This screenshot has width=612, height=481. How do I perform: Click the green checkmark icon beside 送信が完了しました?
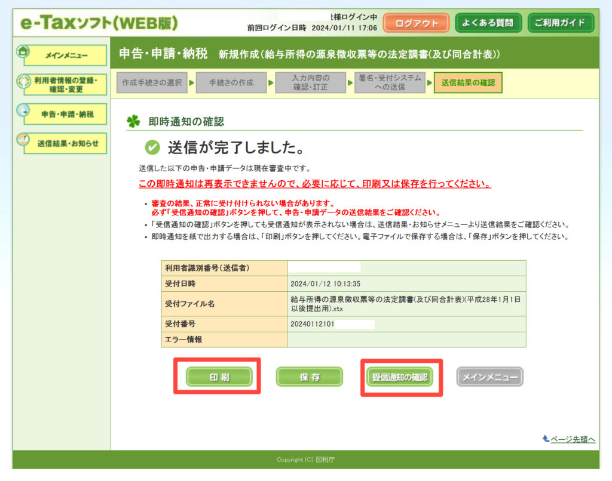153,147
